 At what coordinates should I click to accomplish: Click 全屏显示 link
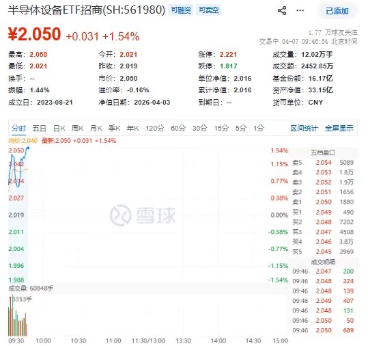click(339, 129)
